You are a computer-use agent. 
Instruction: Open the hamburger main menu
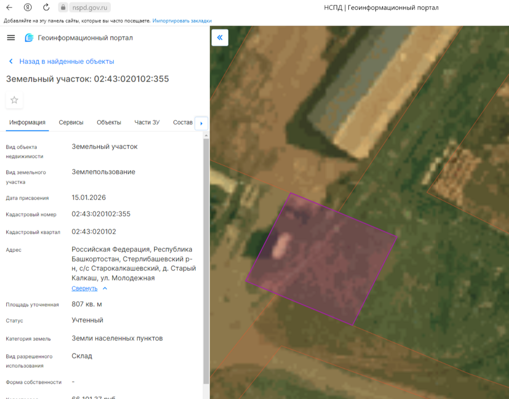11,38
